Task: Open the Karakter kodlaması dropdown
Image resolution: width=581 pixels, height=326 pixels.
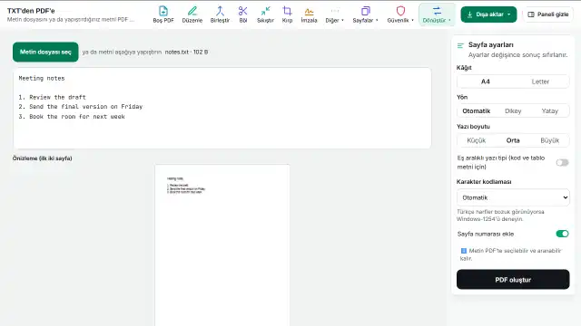Action: pos(513,197)
